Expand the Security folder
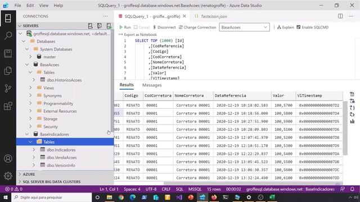The image size is (360, 202). click(x=30, y=126)
